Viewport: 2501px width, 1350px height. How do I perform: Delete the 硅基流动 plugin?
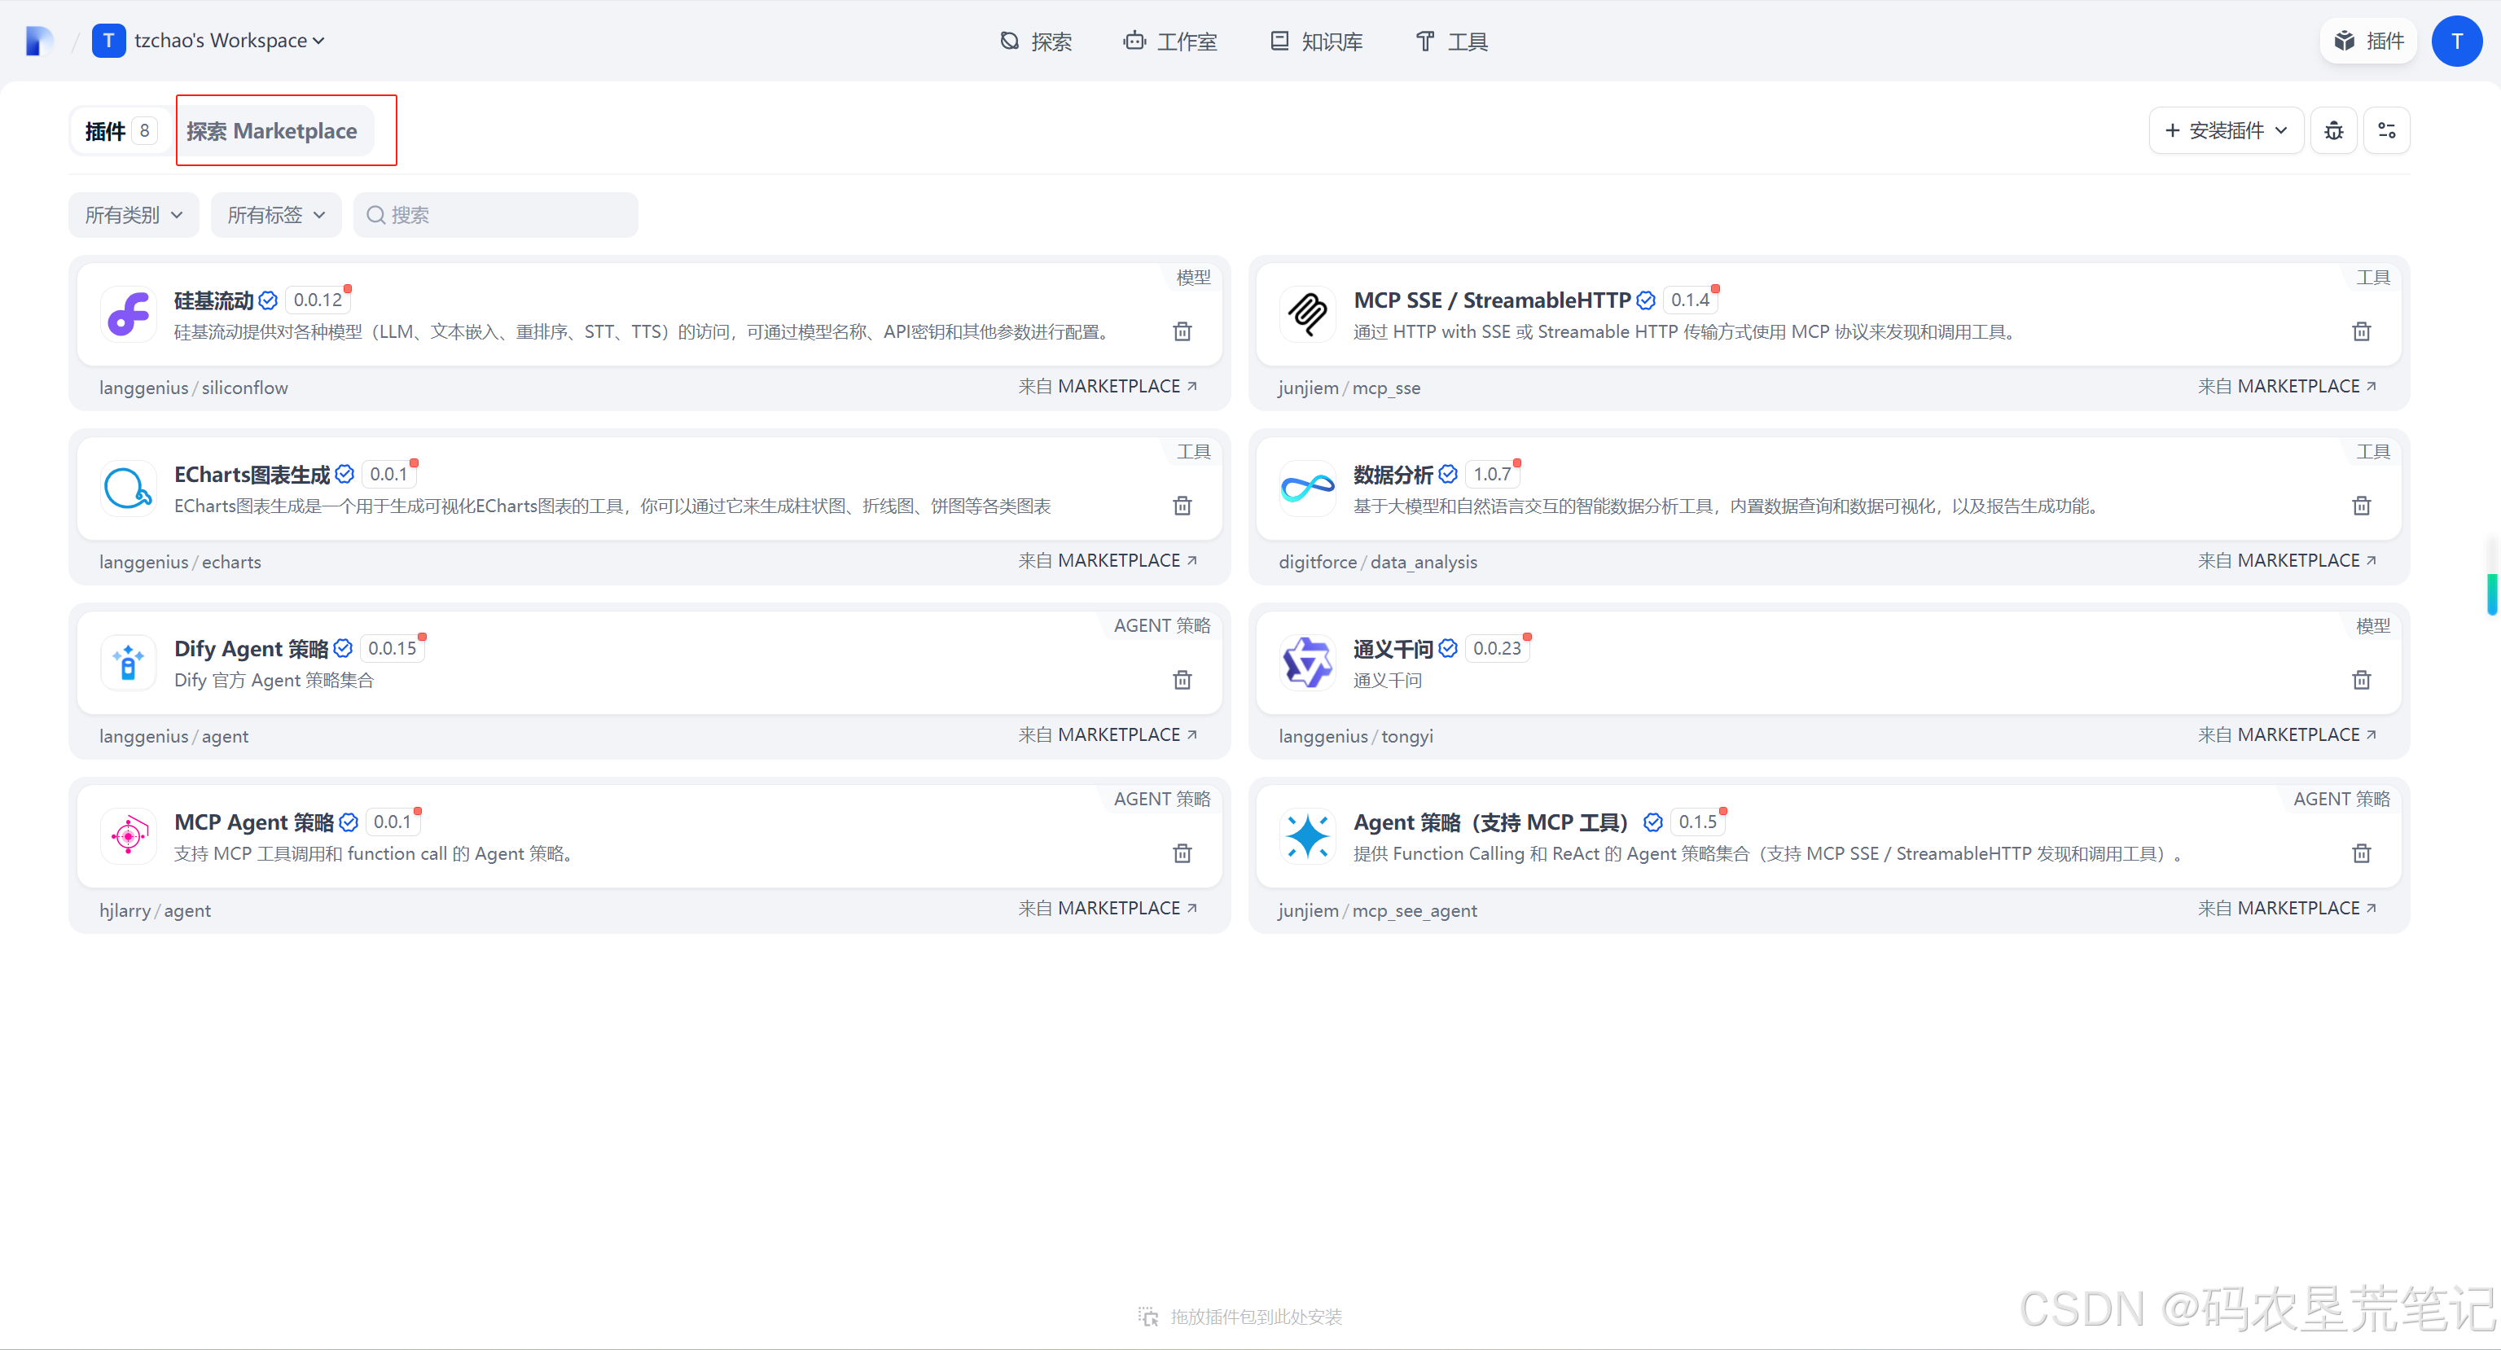click(1182, 331)
